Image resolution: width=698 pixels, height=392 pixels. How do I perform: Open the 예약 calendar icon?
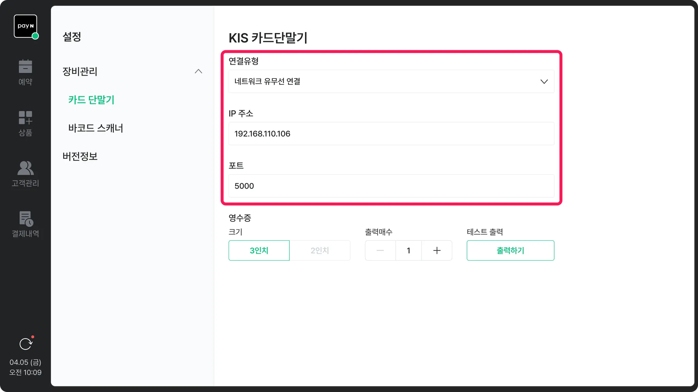coord(26,67)
